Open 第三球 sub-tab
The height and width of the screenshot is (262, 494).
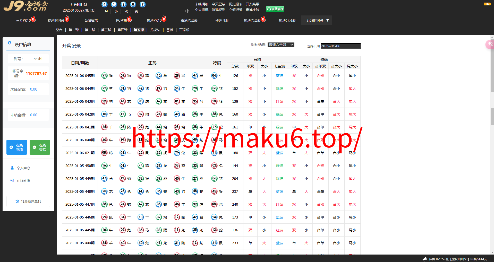tap(106, 30)
